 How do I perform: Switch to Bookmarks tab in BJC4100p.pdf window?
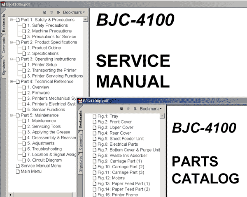tap(80, 119)
